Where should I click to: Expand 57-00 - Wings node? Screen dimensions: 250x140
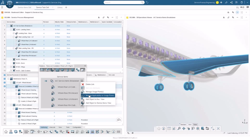point(11,67)
